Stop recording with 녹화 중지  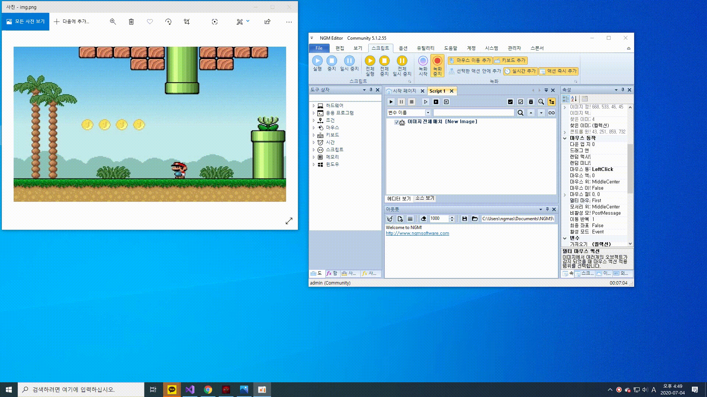(437, 66)
